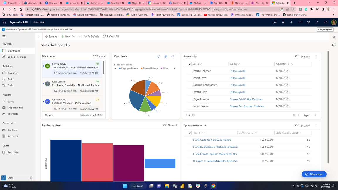Switch area using the Sales selector

[18, 178]
